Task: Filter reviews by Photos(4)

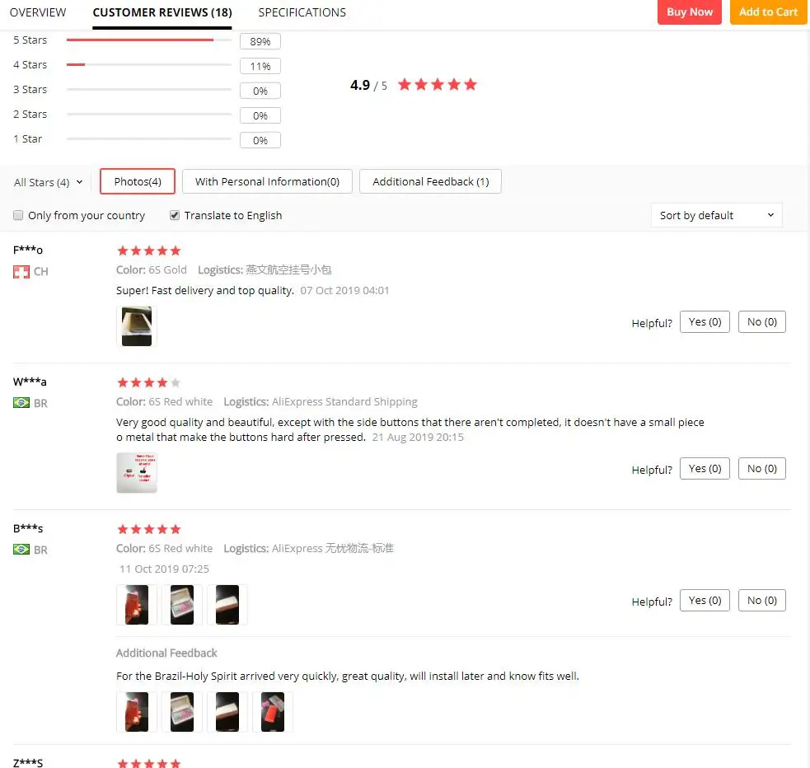Action: pyautogui.click(x=138, y=181)
